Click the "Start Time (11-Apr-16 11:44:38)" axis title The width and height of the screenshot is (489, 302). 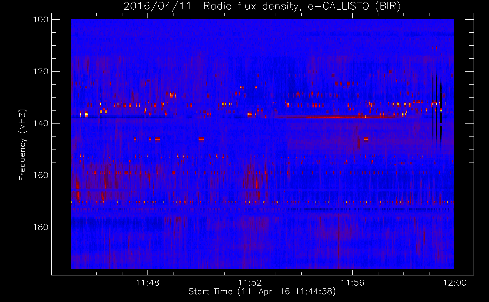tap(262, 292)
